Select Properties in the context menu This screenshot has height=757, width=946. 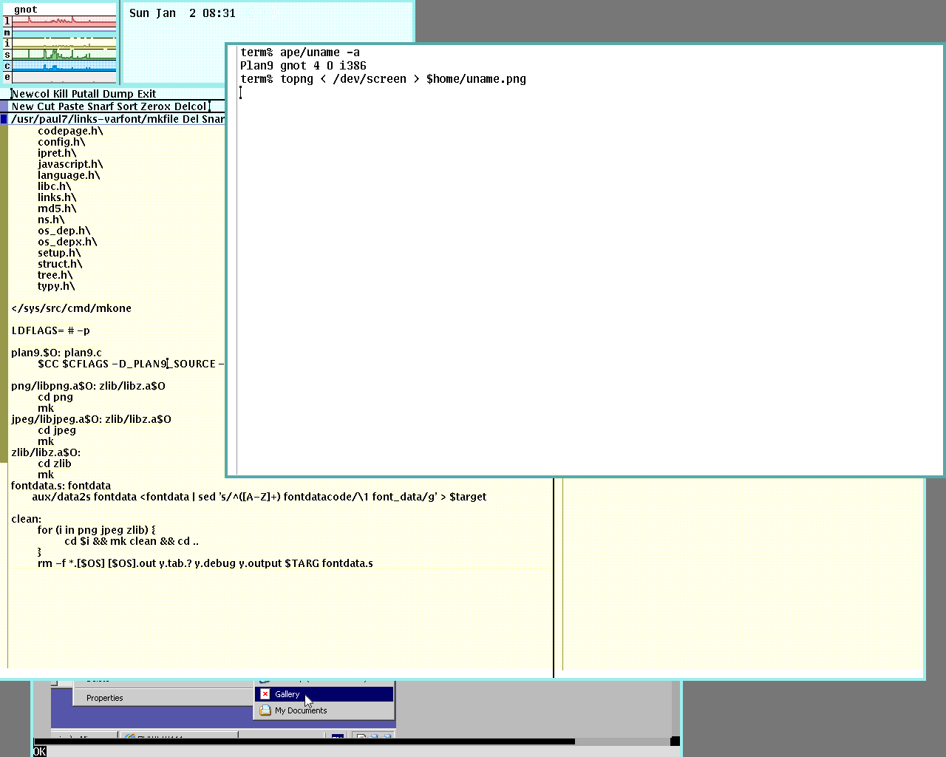point(104,698)
